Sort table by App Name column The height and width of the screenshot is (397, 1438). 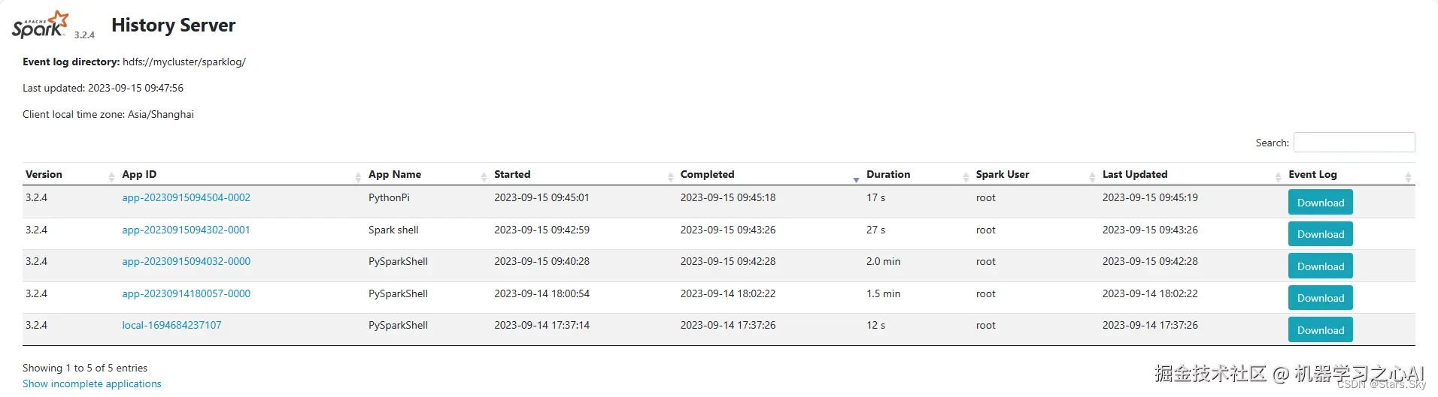tap(395, 175)
